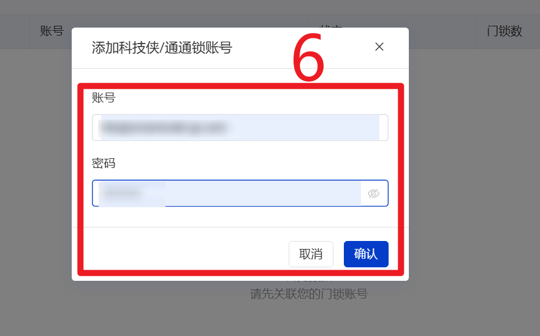This screenshot has height=336, width=540.
Task: Focus the 账号 account input field
Action: pyautogui.click(x=240, y=128)
